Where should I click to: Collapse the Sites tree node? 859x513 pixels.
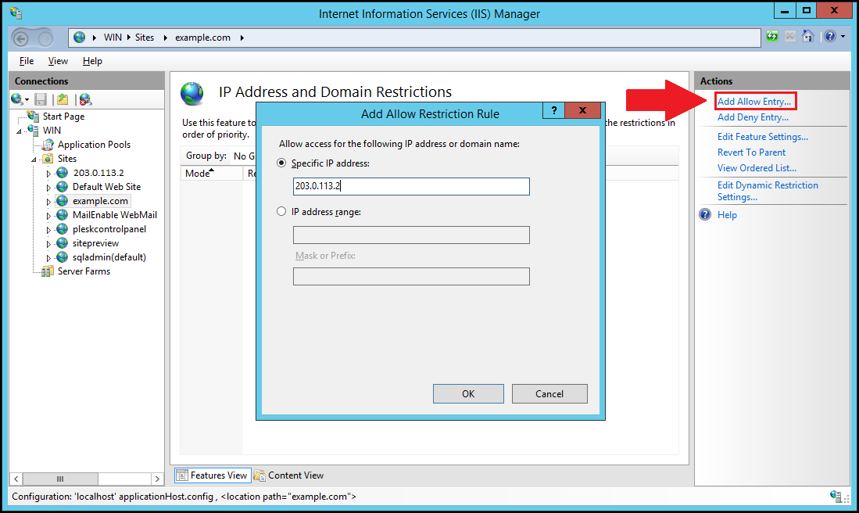pyautogui.click(x=35, y=159)
